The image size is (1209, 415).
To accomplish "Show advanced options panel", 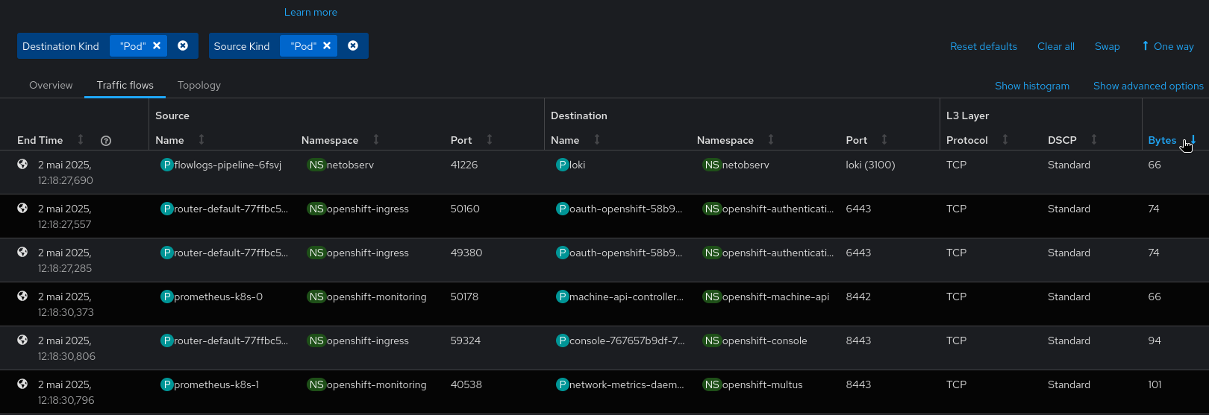I will pyautogui.click(x=1148, y=86).
